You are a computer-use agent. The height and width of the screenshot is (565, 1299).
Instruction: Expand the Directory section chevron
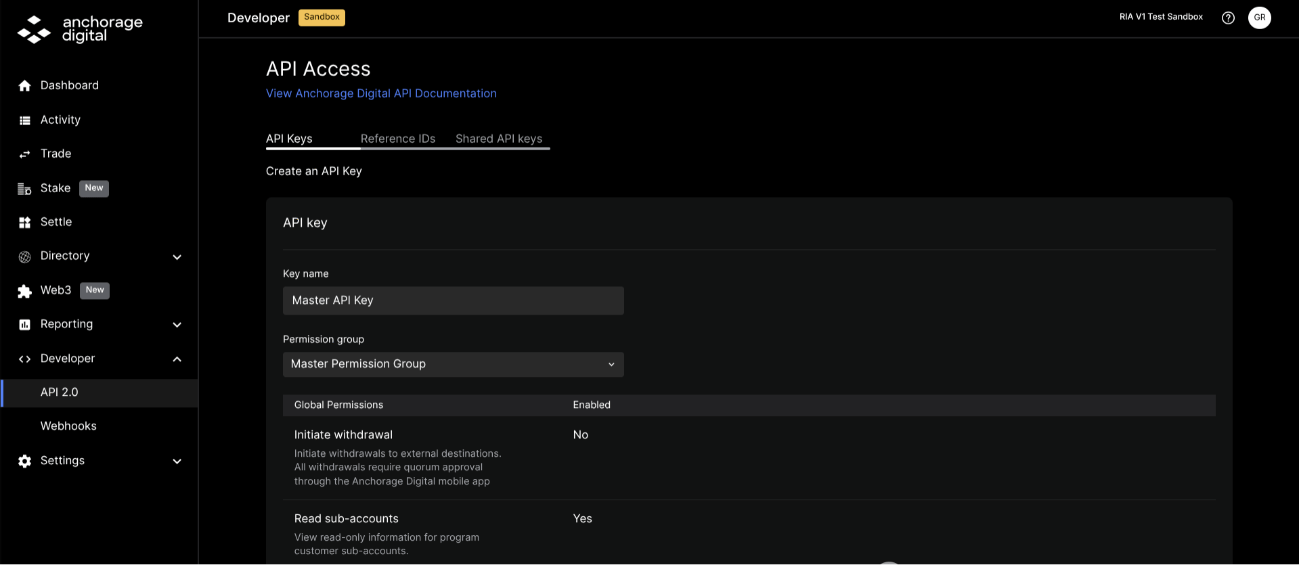[x=177, y=257]
